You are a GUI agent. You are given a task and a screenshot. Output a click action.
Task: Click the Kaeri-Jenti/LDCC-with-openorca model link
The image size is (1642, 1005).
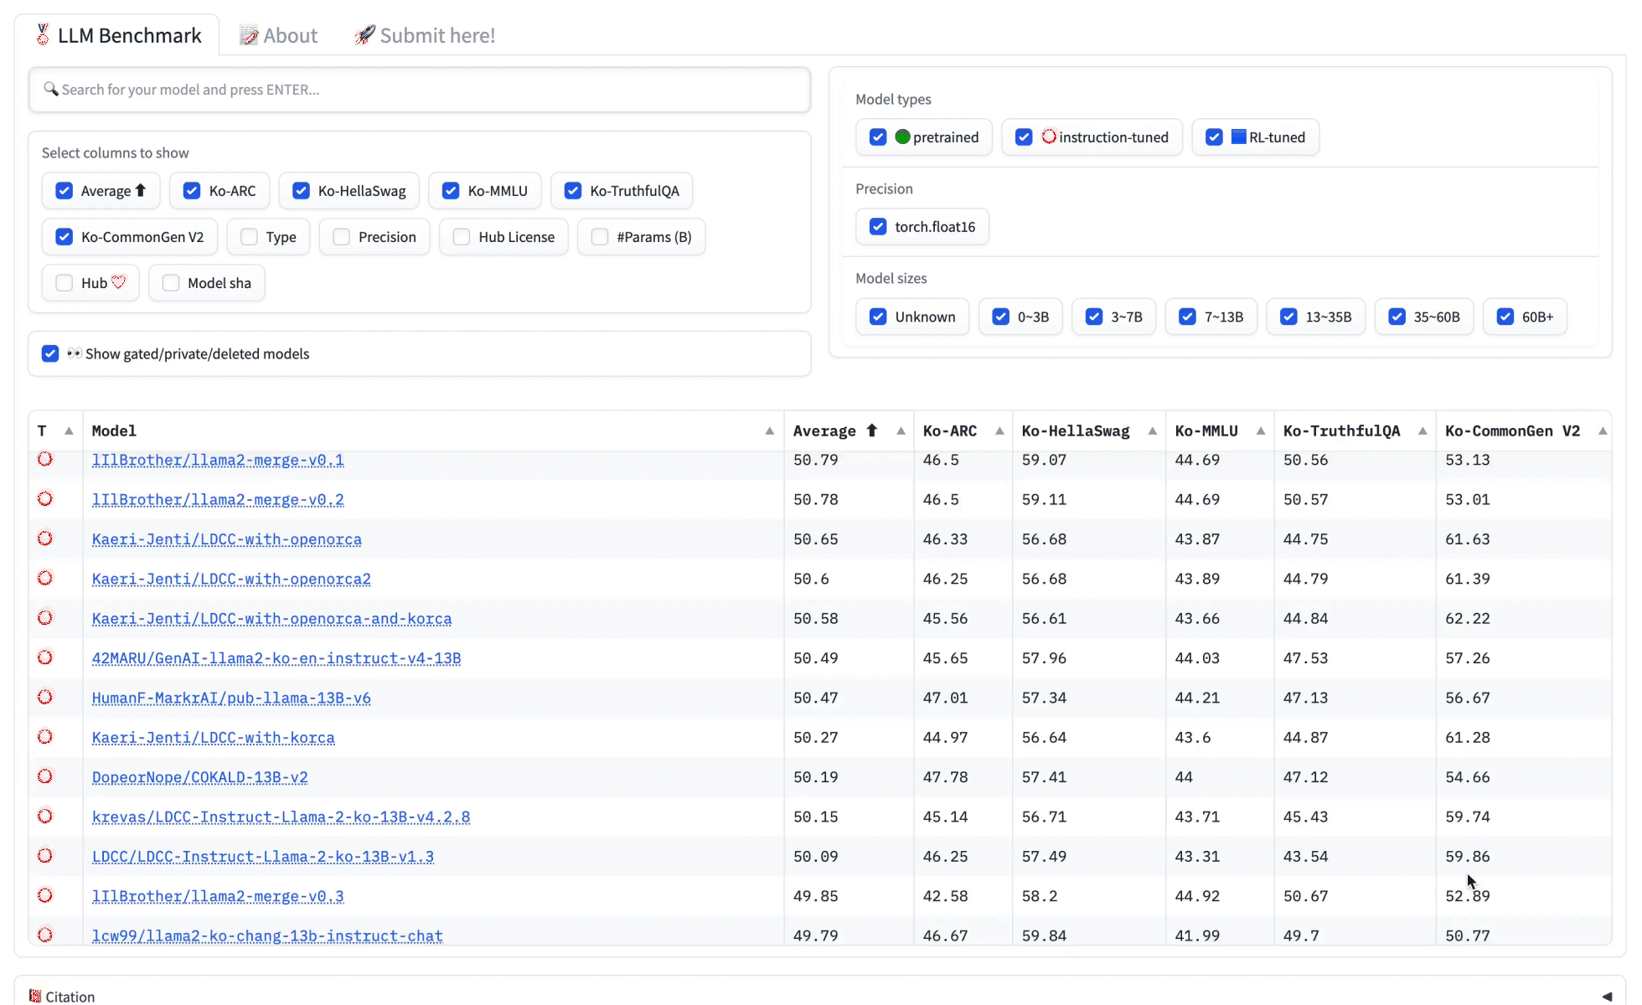pos(228,539)
